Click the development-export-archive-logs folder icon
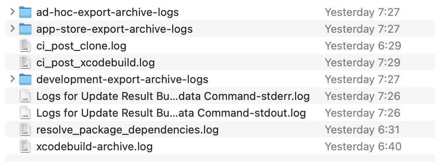 pos(25,79)
